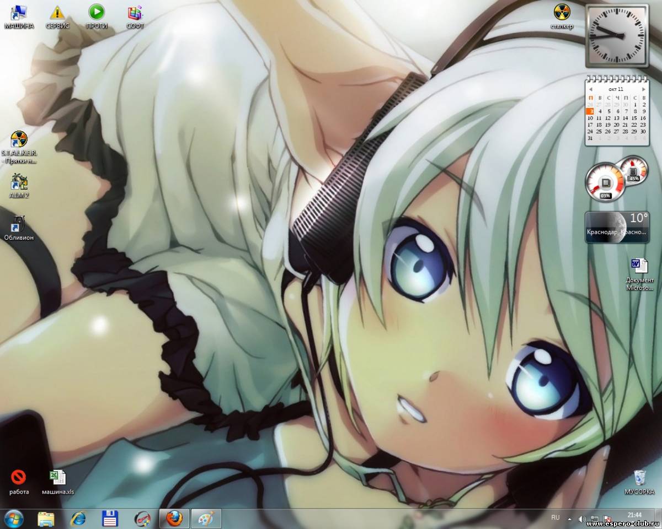Go to previous month in calendar gadget
The image size is (662, 529).
[x=590, y=89]
